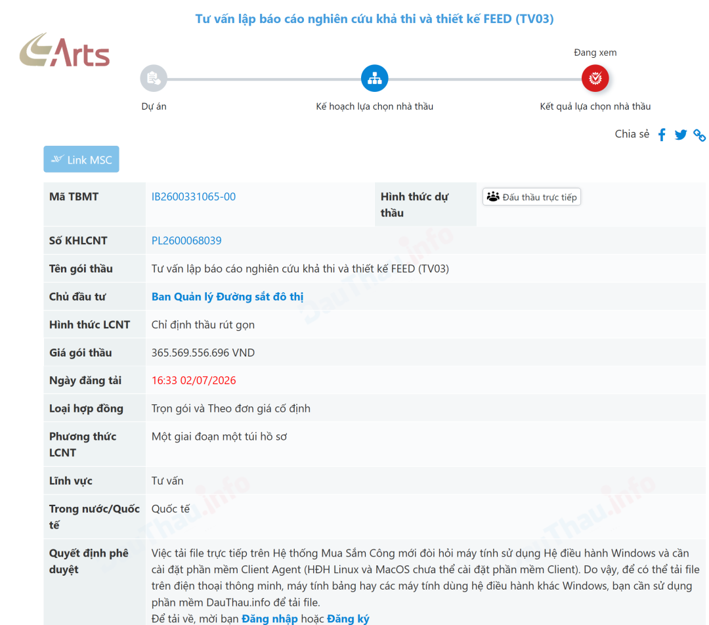
Task: Select the Giá gói thầu label cell
Action: (95, 353)
